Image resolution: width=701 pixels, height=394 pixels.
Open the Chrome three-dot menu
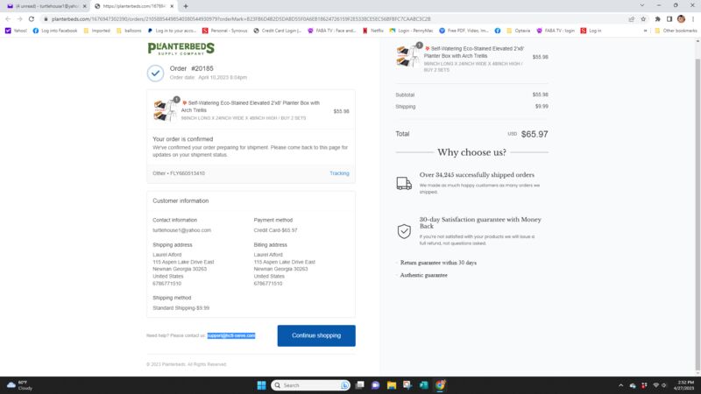[x=693, y=19]
